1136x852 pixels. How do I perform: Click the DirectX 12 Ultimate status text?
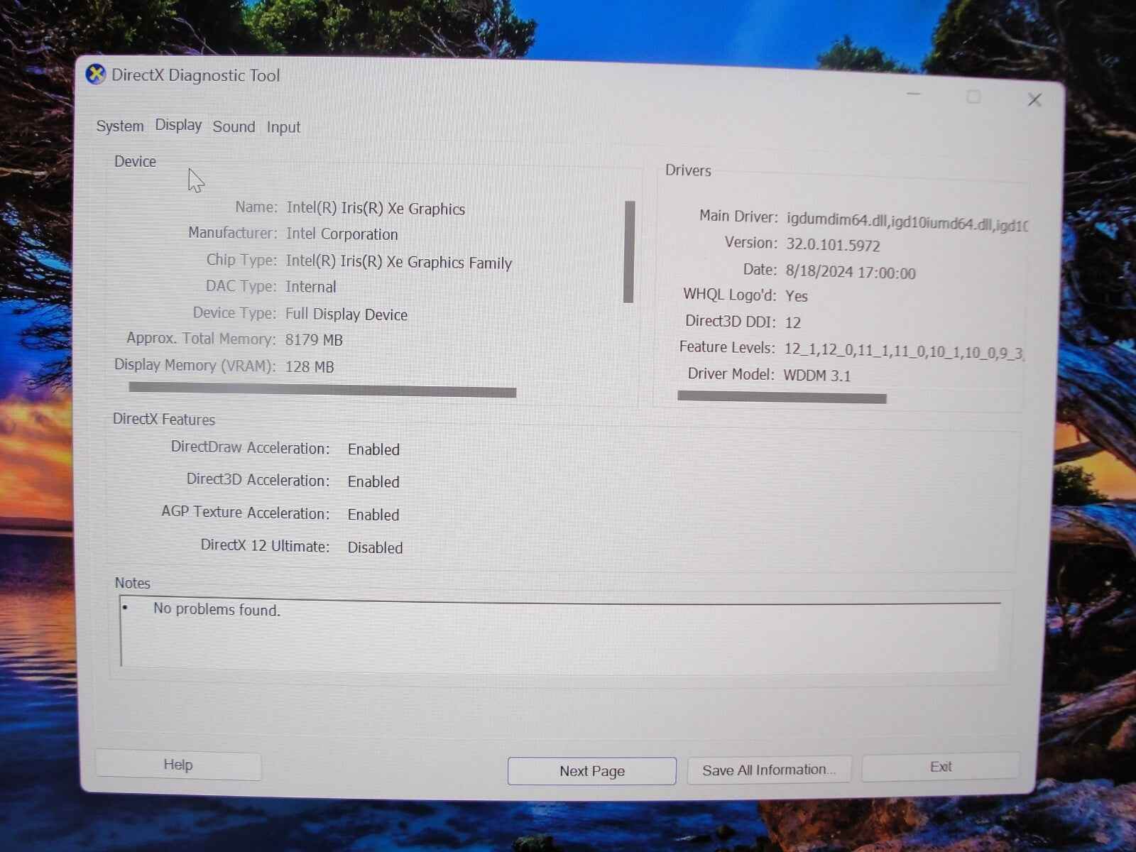click(375, 547)
